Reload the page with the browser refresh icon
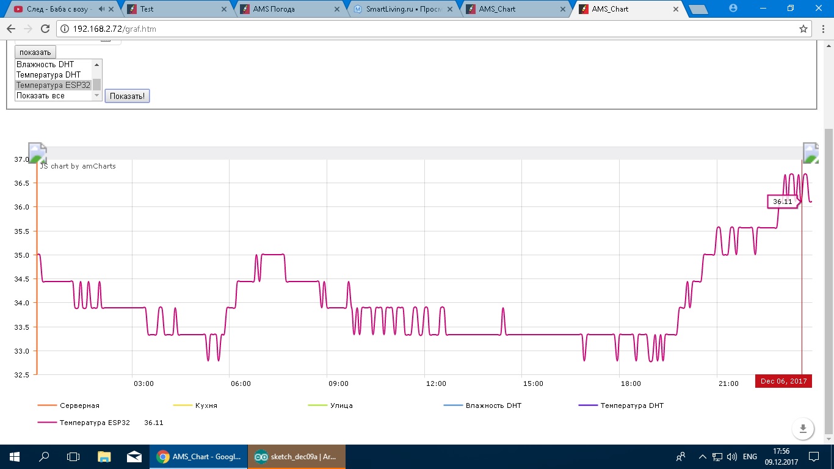Screen dimensions: 834x469 [45, 29]
